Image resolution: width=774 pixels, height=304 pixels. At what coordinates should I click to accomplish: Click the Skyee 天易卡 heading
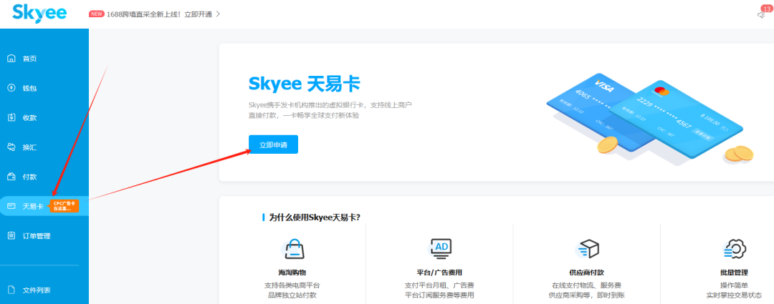(x=304, y=84)
